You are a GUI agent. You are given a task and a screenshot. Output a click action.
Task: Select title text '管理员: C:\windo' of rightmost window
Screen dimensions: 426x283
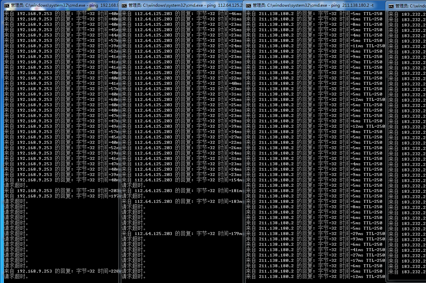[x=411, y=6]
